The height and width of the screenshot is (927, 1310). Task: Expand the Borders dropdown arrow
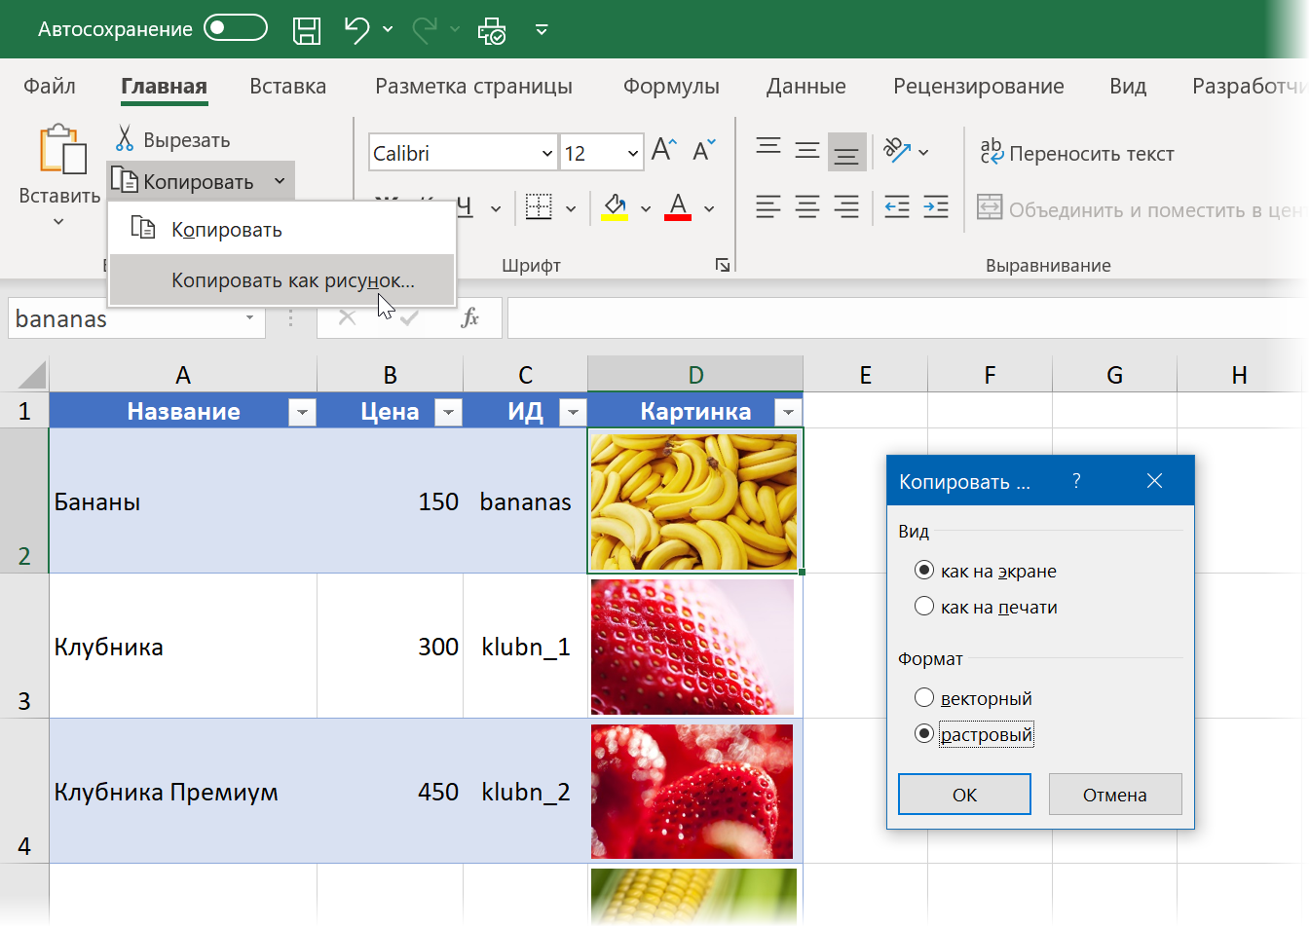(571, 208)
